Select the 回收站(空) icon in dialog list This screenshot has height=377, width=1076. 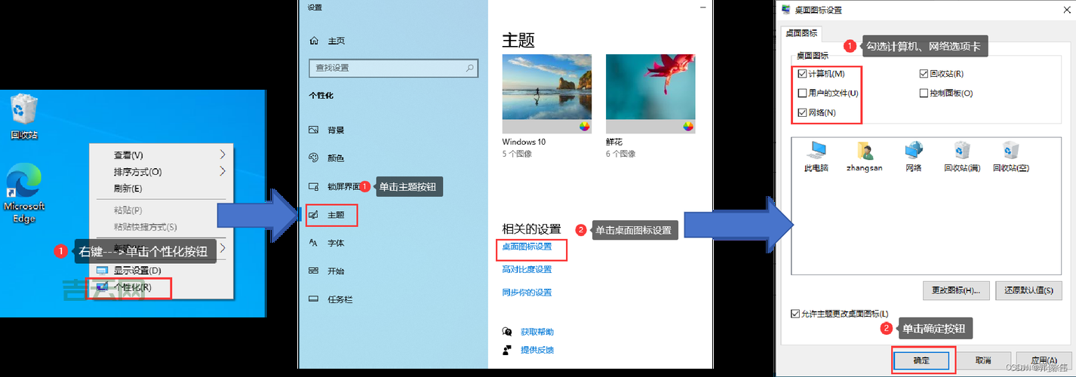coord(1011,157)
